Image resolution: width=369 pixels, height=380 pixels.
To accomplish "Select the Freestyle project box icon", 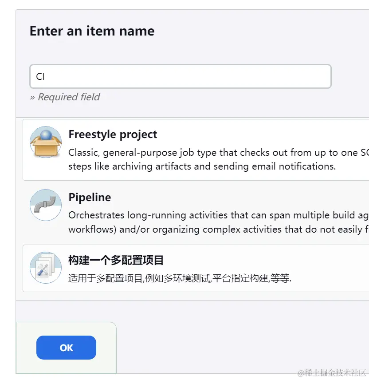I will (46, 142).
